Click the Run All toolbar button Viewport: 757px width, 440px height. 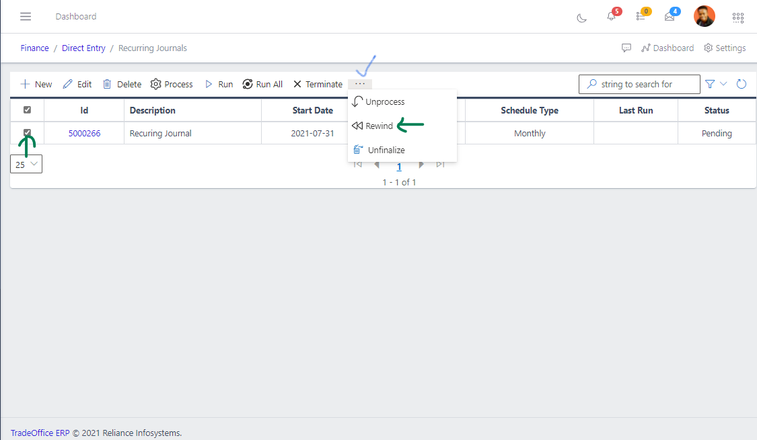tap(262, 85)
